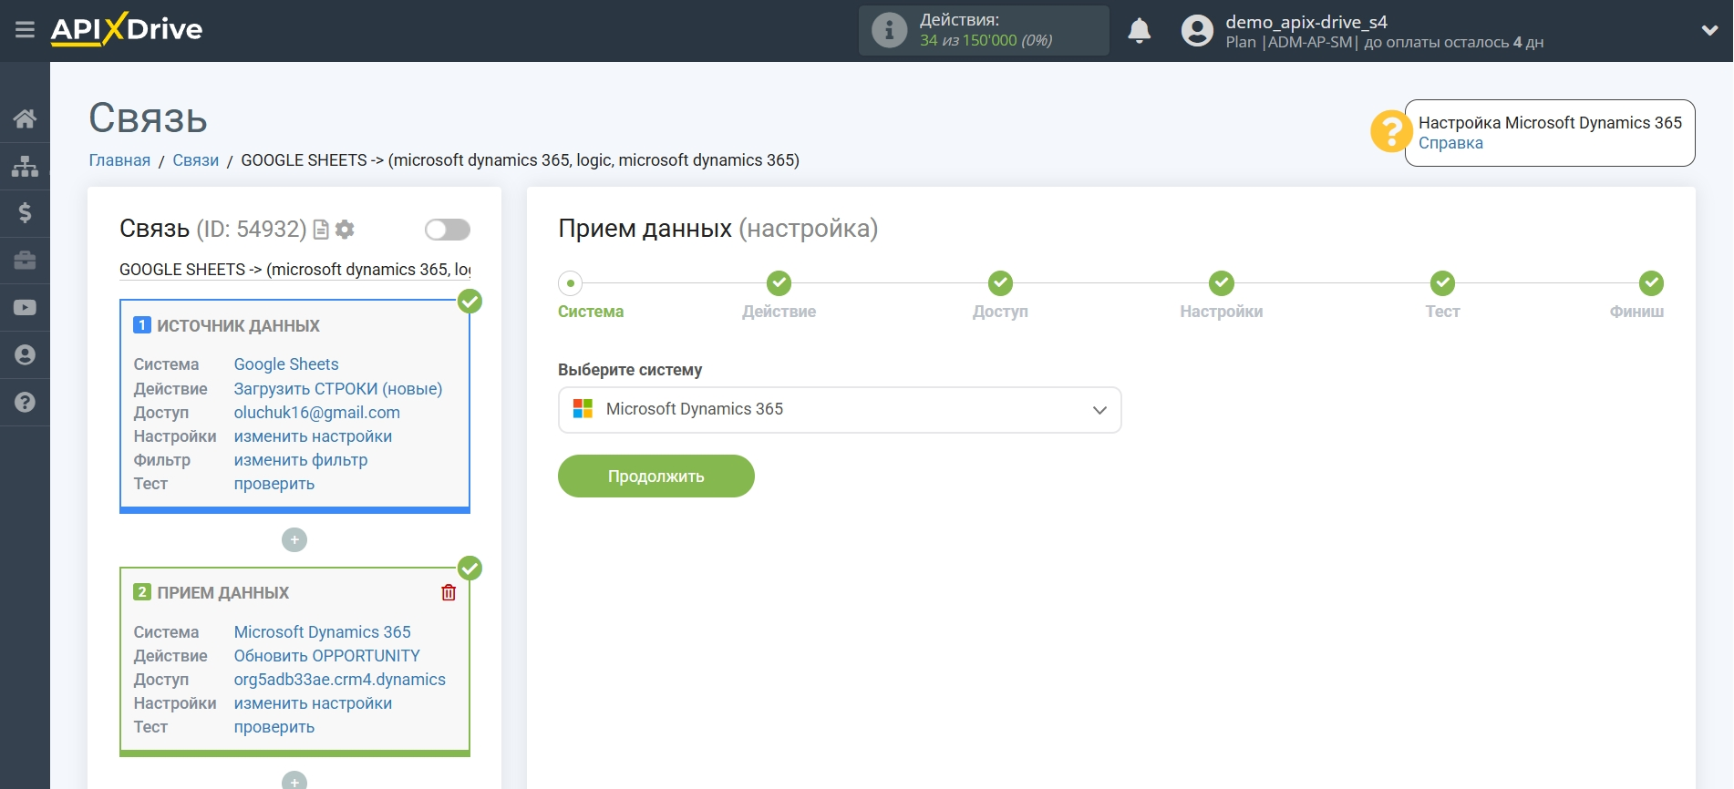Image resolution: width=1734 pixels, height=789 pixels.
Task: Open the oluchuk16@gmail.com access link
Action: (317, 413)
